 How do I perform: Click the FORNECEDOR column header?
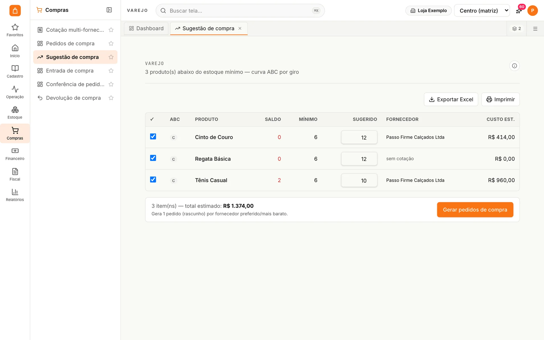point(402,119)
